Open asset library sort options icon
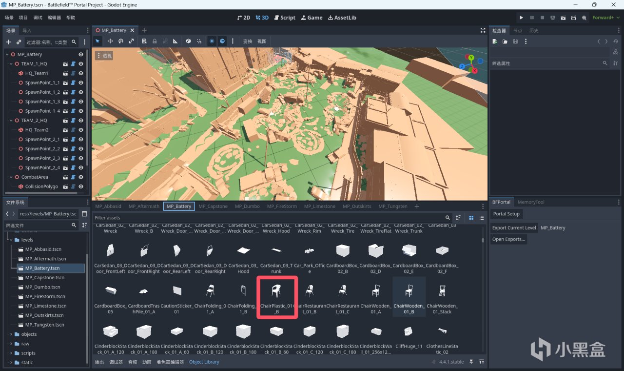624x371 pixels. click(458, 218)
